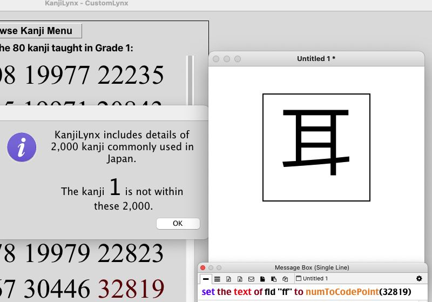The height and width of the screenshot is (302, 432).
Task: Open the back scripts pane icon
Action: (x=274, y=279)
